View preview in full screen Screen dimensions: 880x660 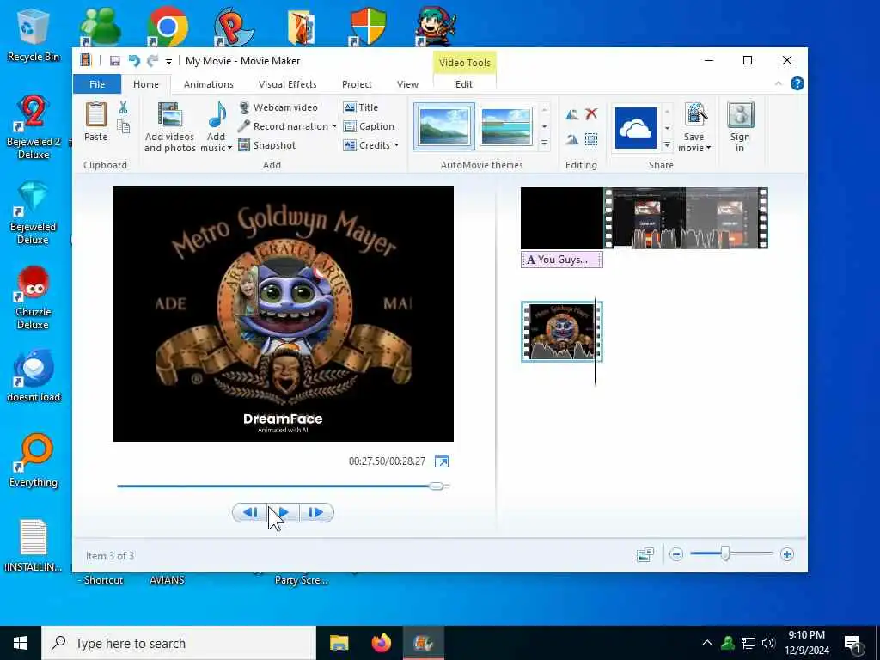[442, 461]
